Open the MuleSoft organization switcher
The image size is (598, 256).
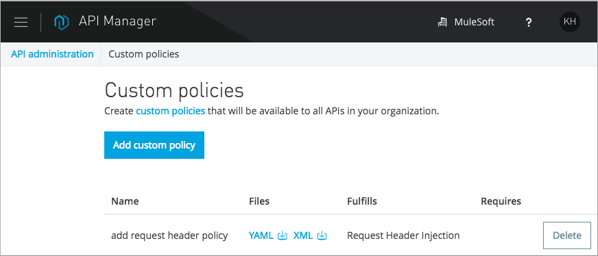pos(466,22)
